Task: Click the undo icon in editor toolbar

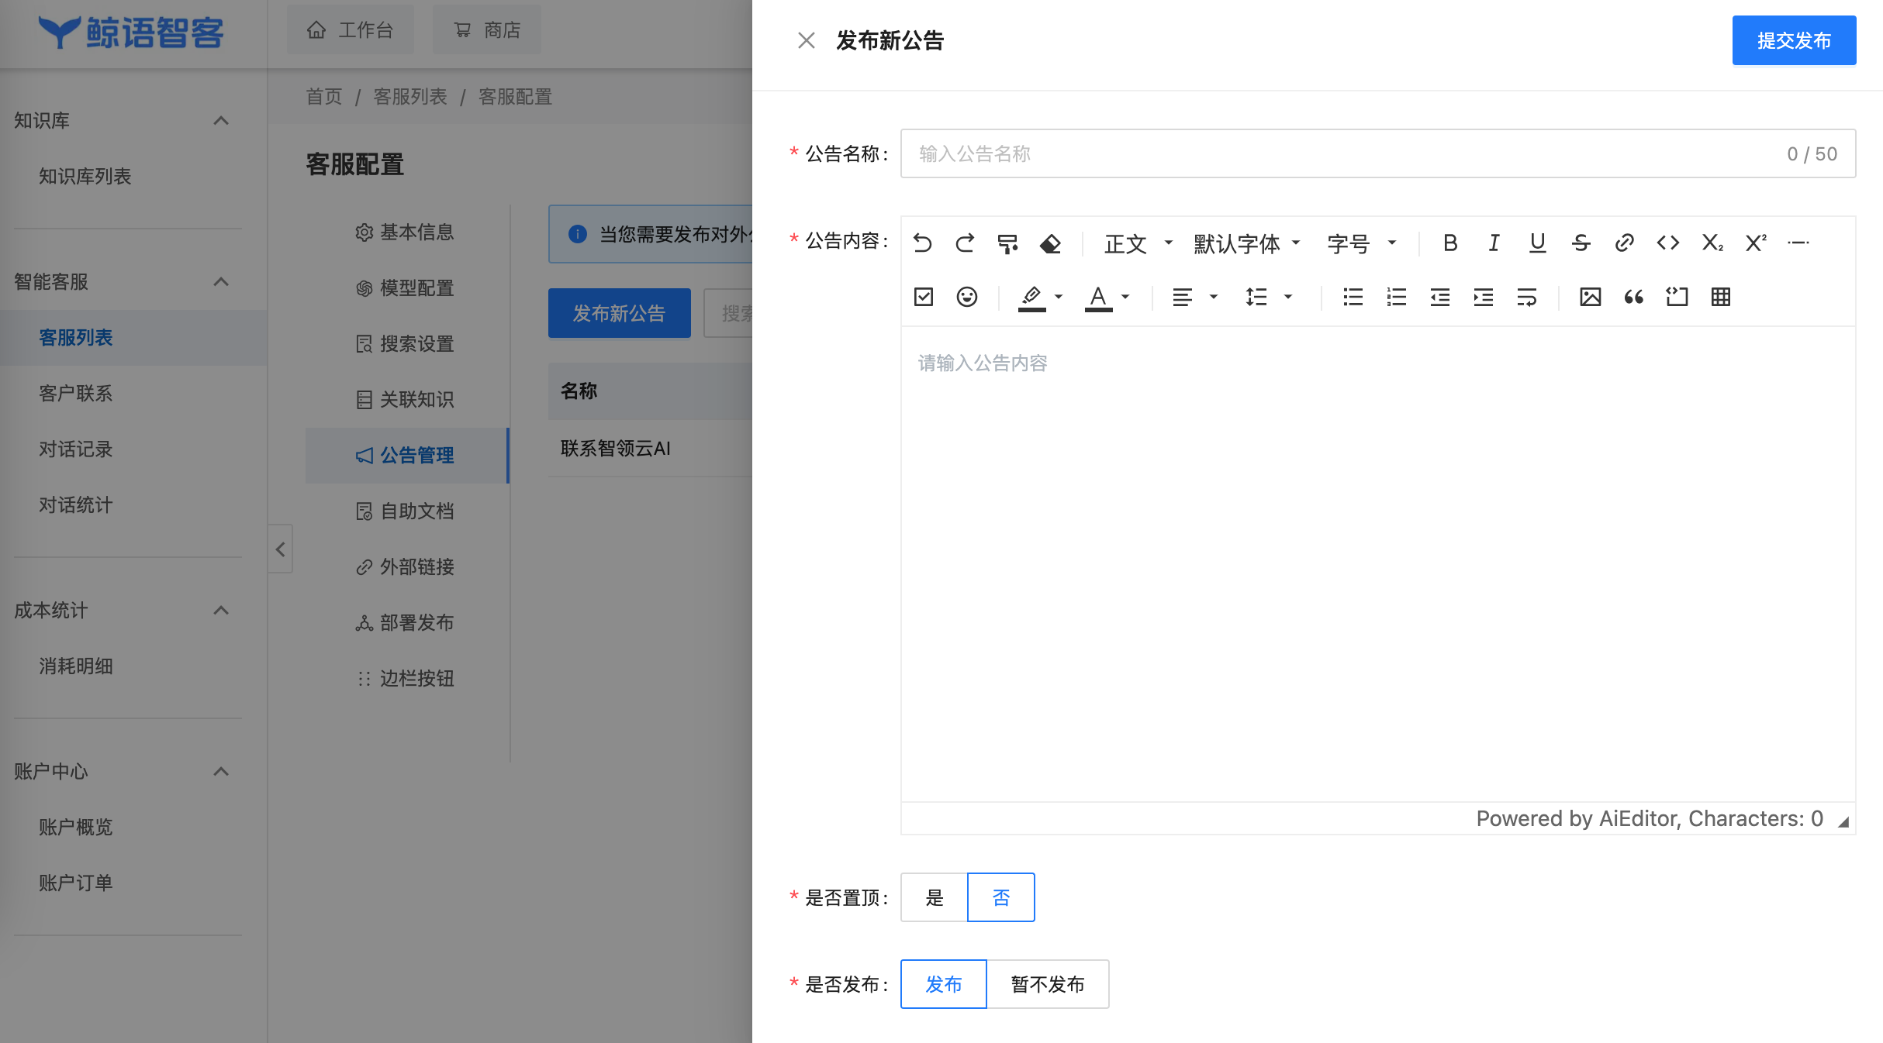Action: (923, 243)
